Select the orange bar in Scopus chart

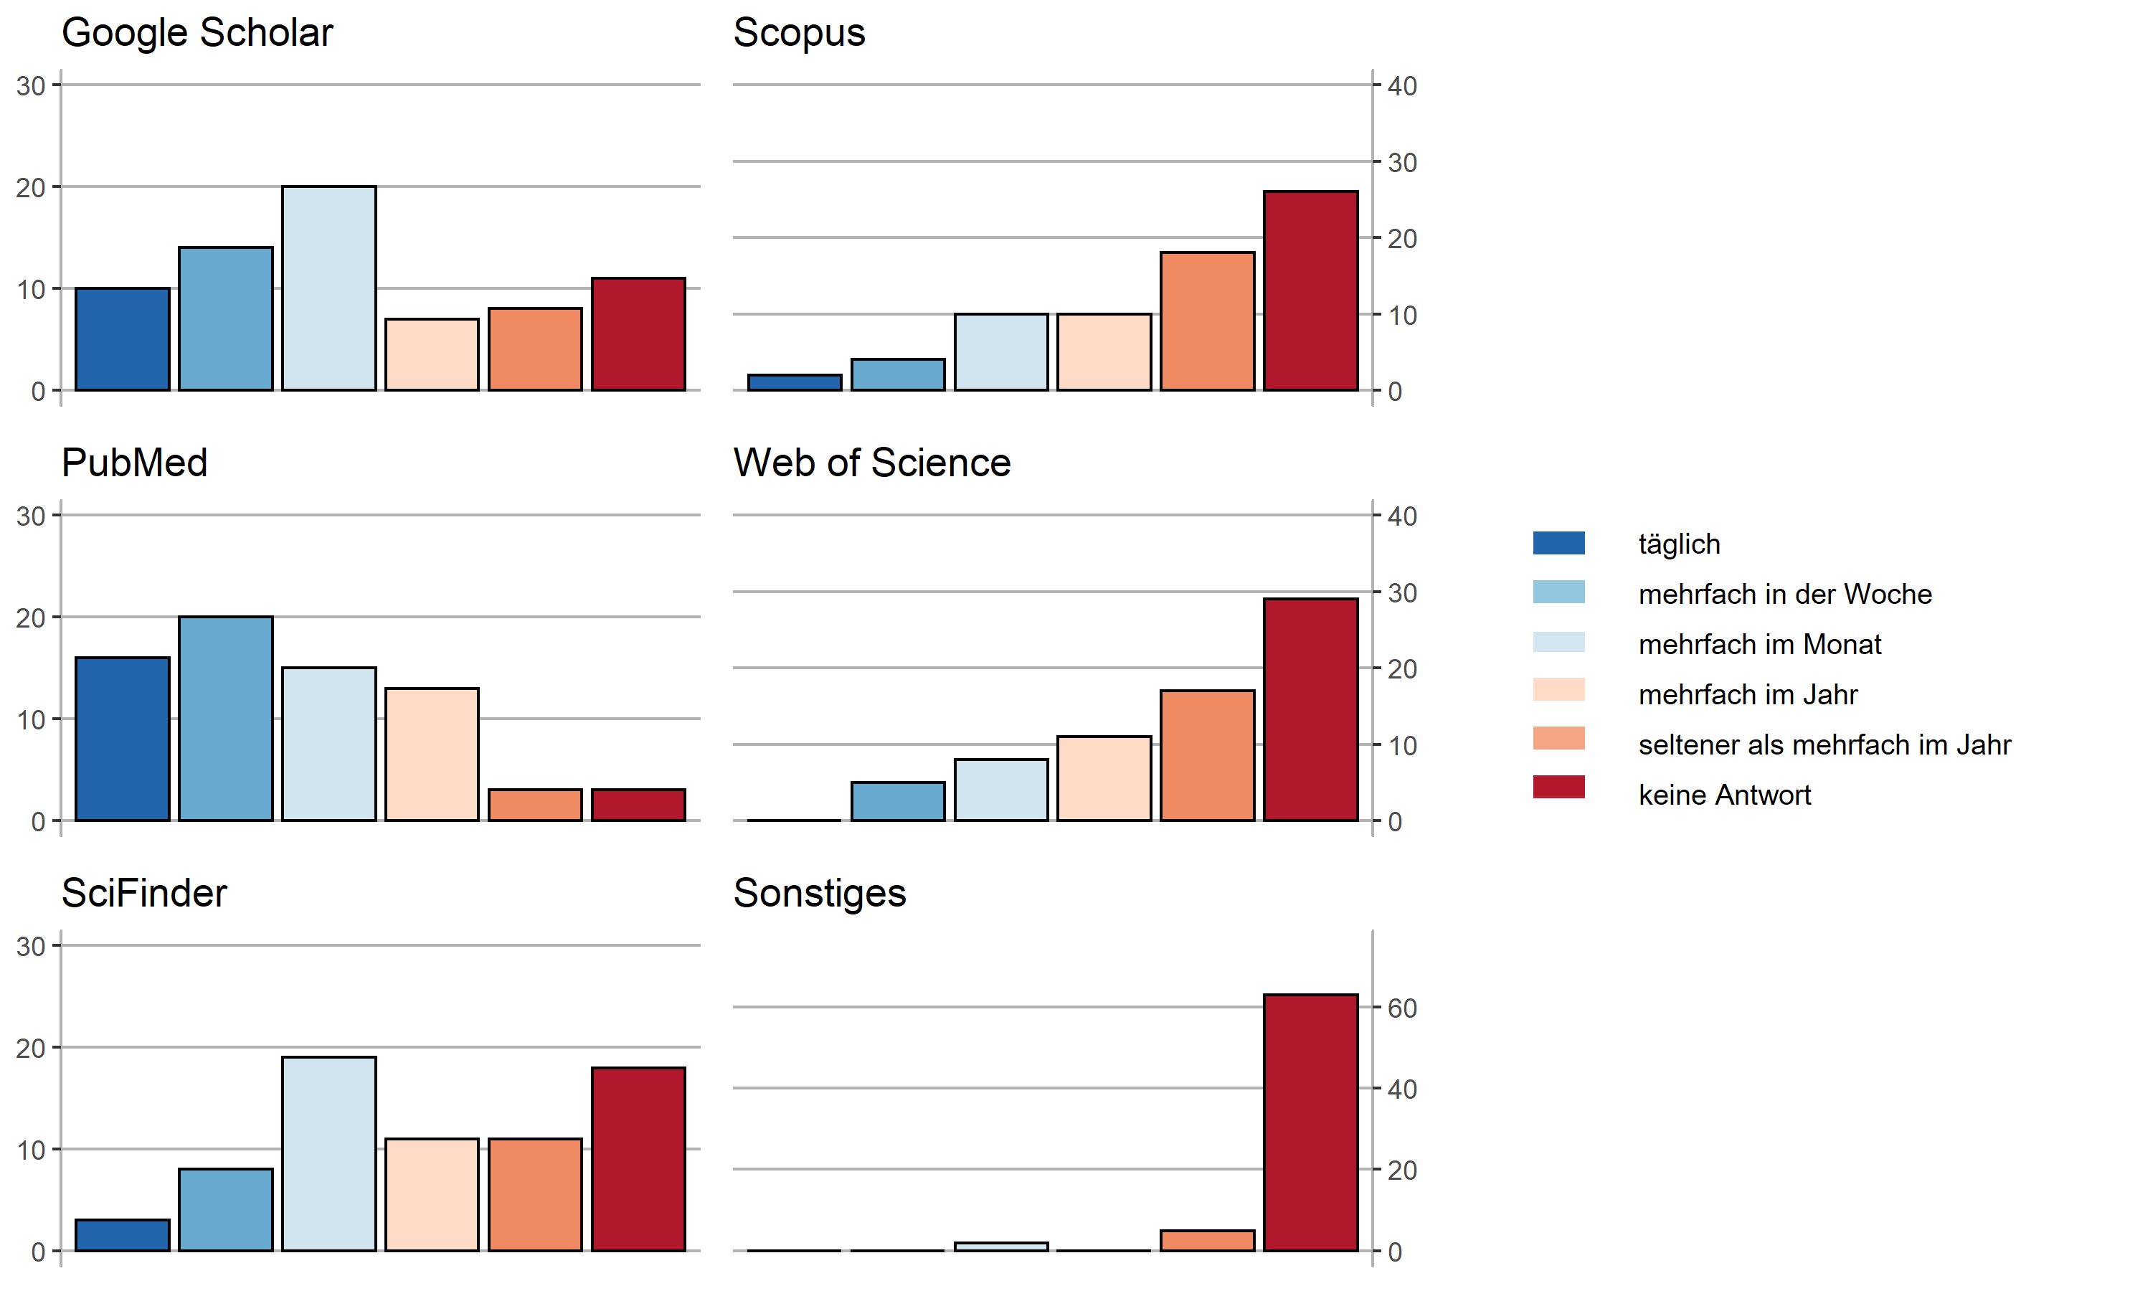(1207, 321)
